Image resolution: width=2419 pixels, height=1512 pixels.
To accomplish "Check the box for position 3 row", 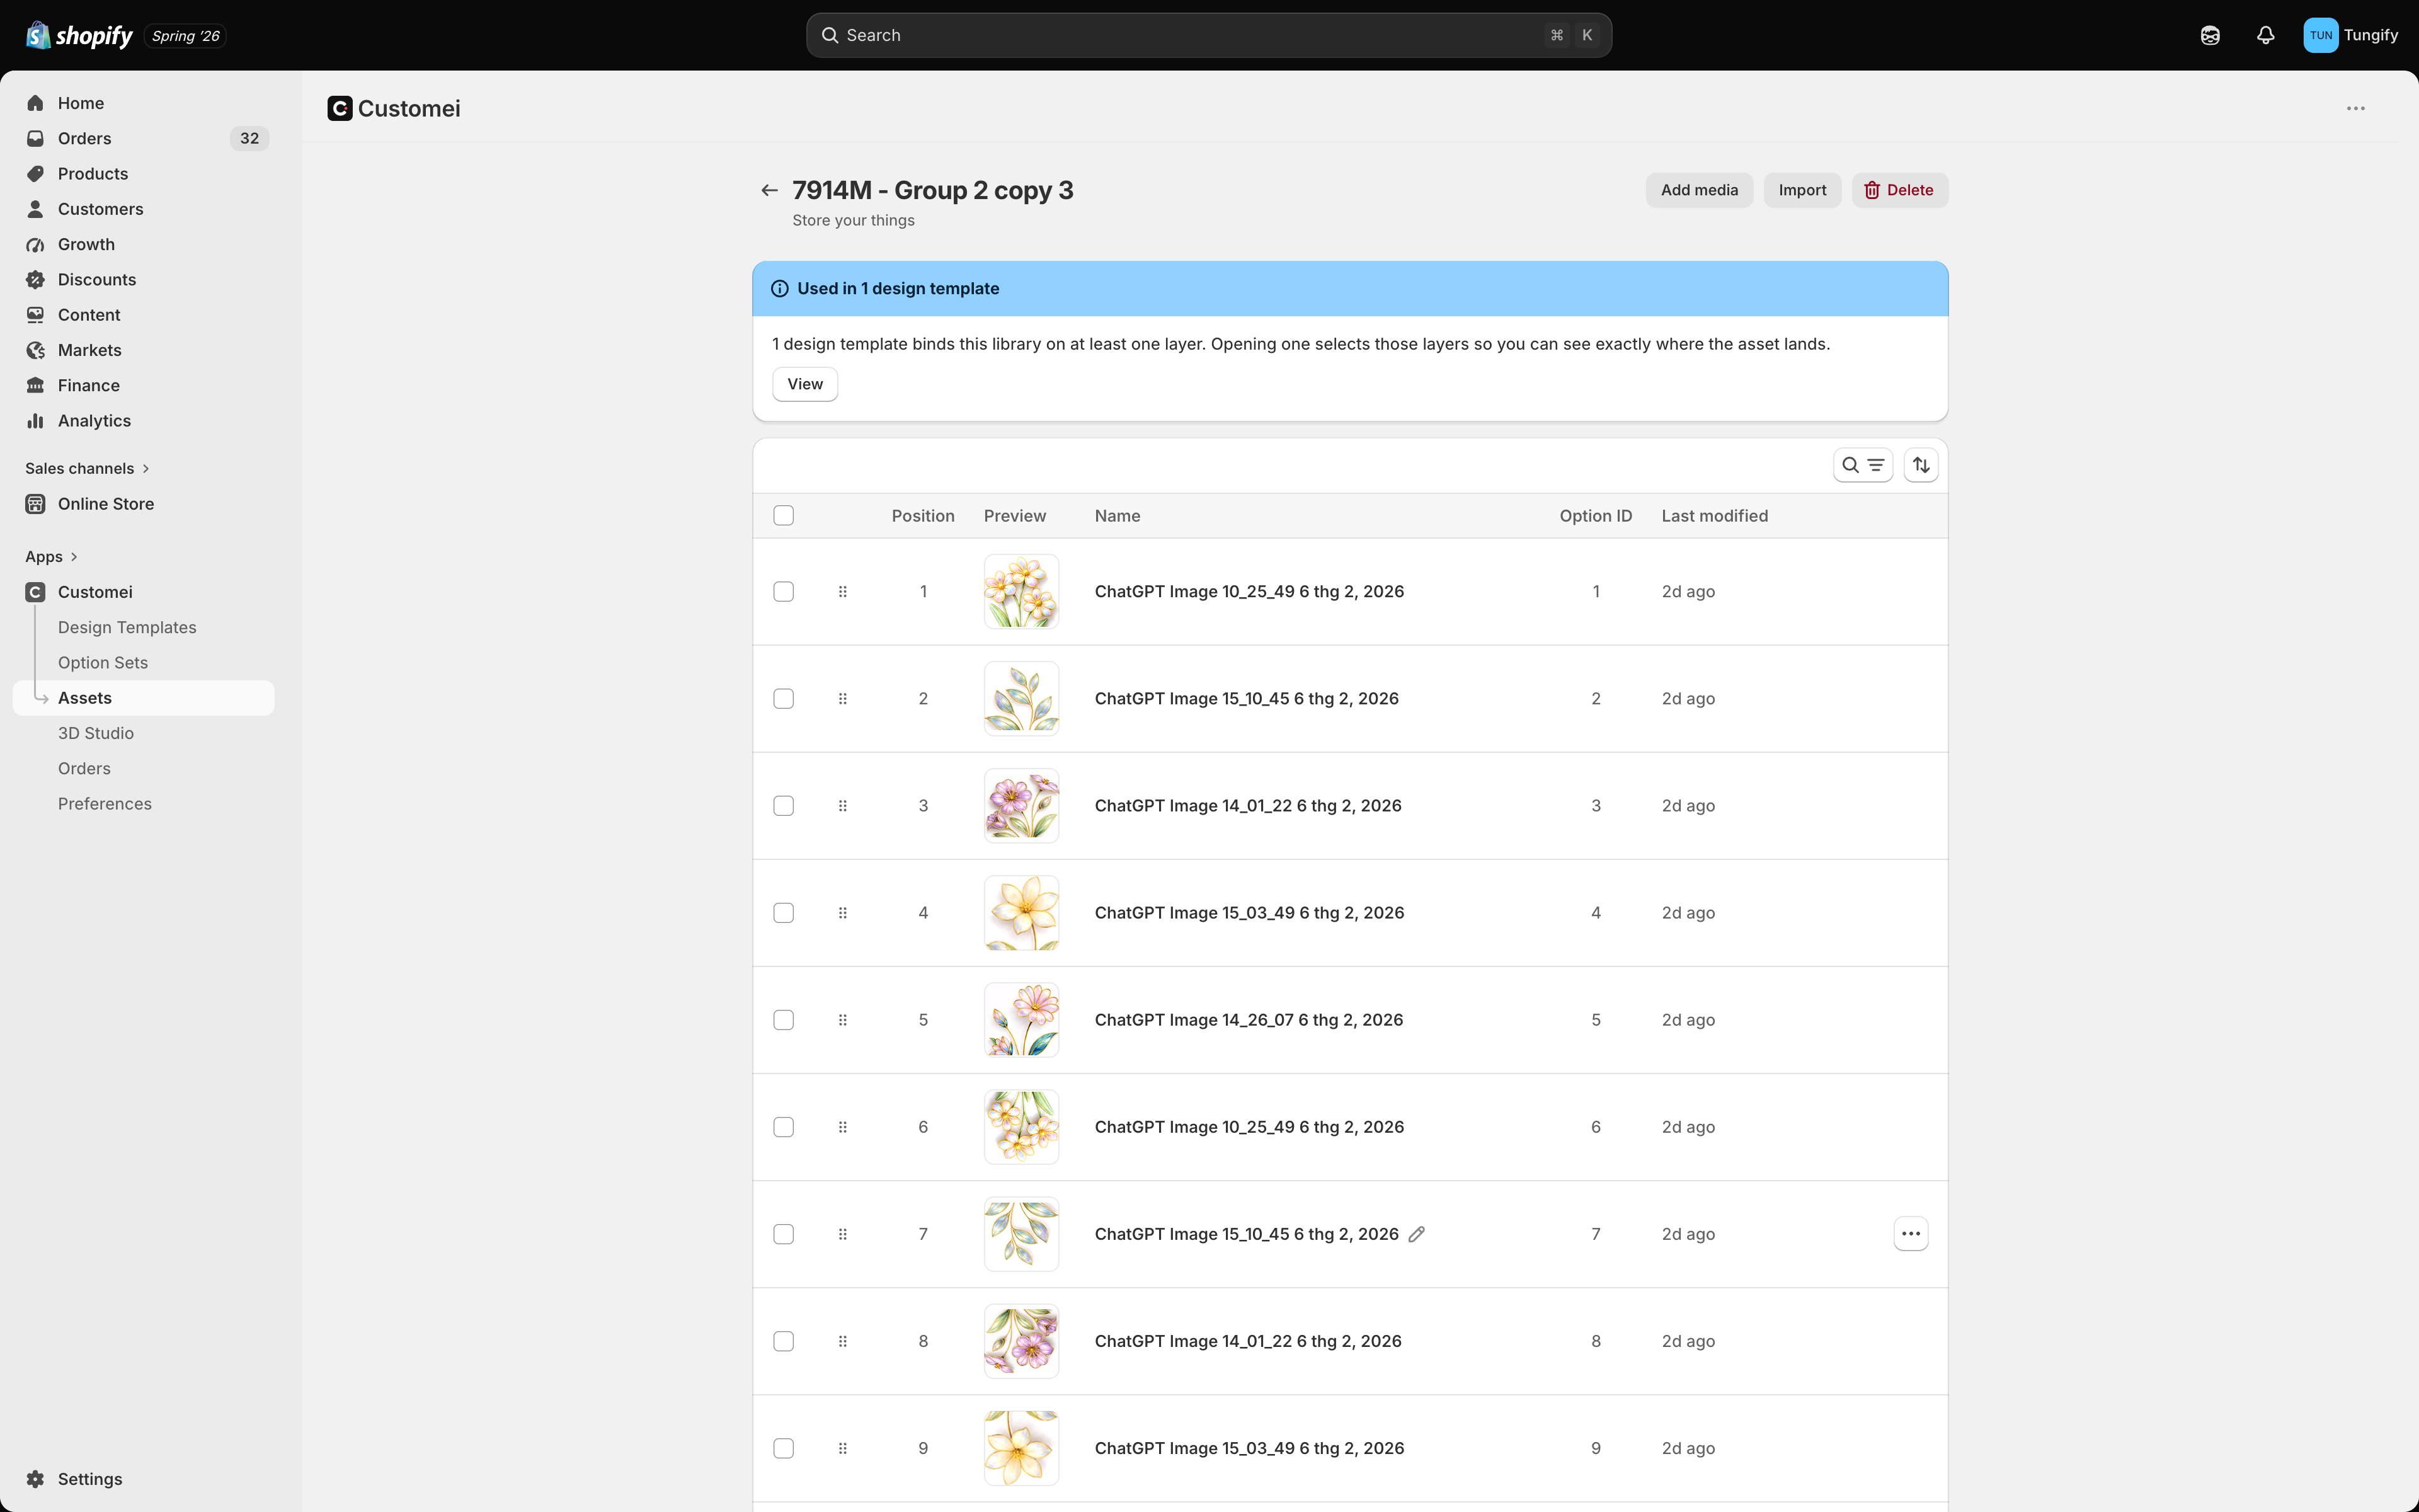I will (784, 806).
